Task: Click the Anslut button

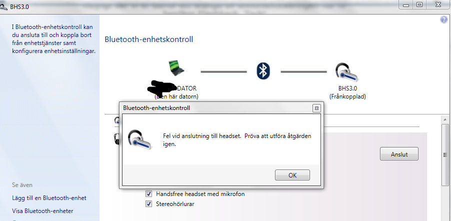Action: click(x=399, y=154)
